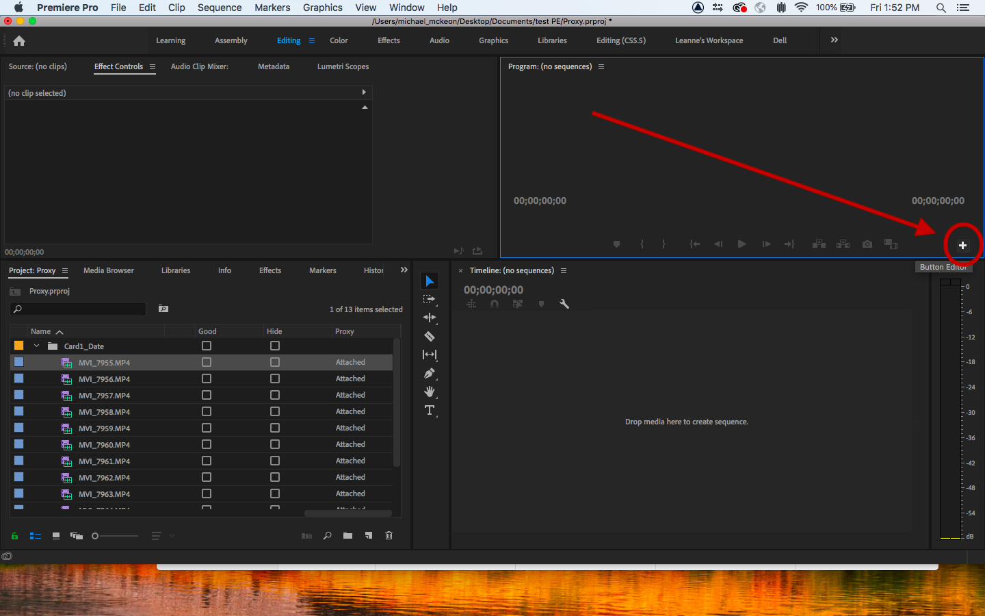Image resolution: width=985 pixels, height=616 pixels.
Task: Open Timeline display settings wrench
Action: 564,304
